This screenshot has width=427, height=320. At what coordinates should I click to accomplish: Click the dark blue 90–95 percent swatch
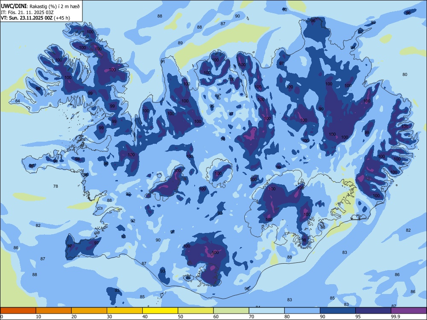pyautogui.click(x=338, y=311)
